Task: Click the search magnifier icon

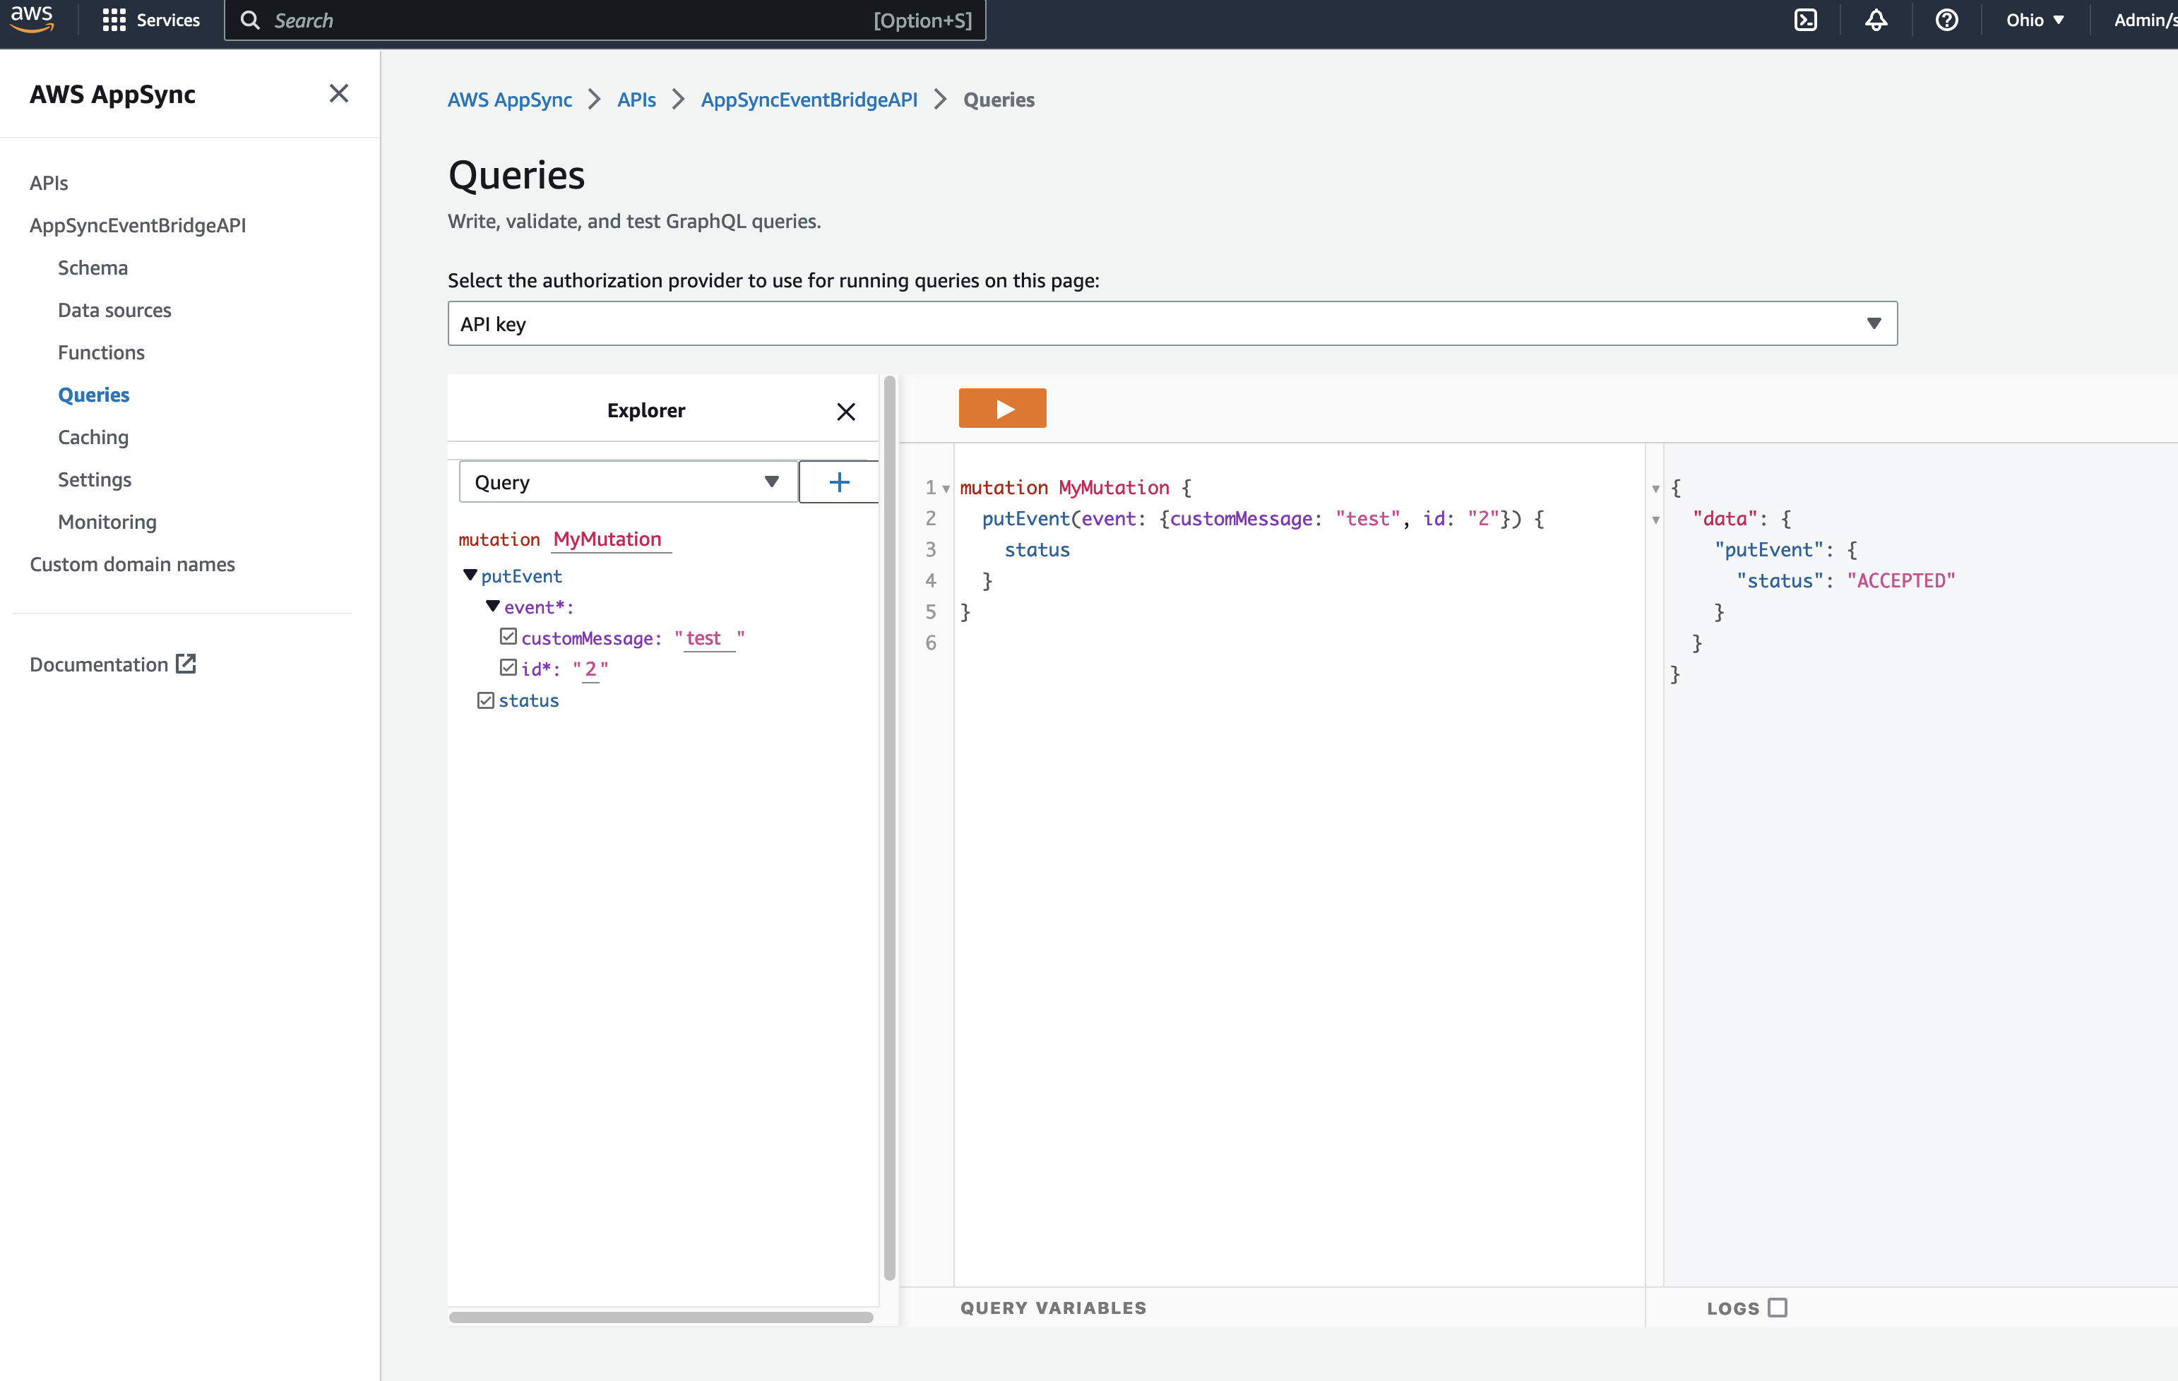Action: coord(249,20)
